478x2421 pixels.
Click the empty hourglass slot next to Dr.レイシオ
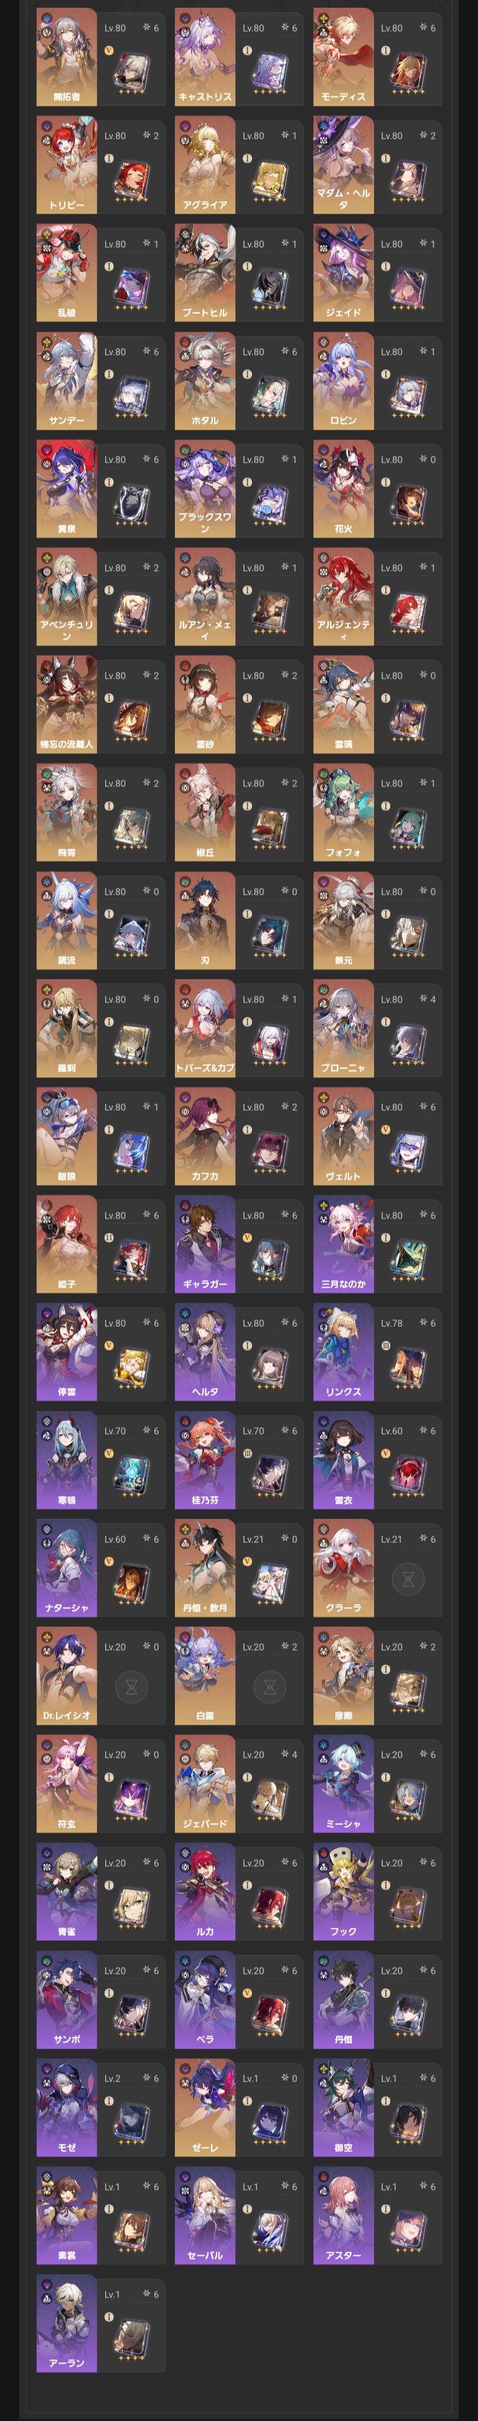131,1688
